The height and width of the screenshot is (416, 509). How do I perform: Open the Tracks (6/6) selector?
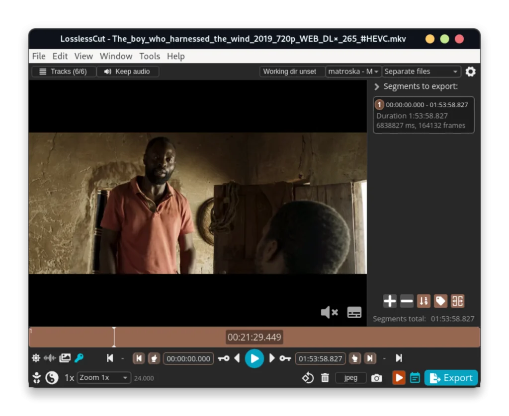63,71
